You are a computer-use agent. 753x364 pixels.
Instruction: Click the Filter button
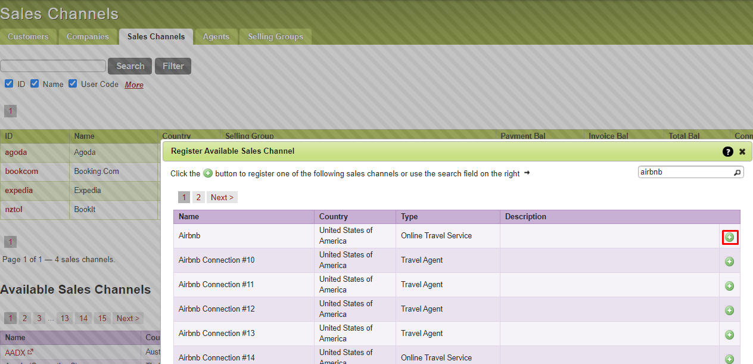(x=173, y=66)
